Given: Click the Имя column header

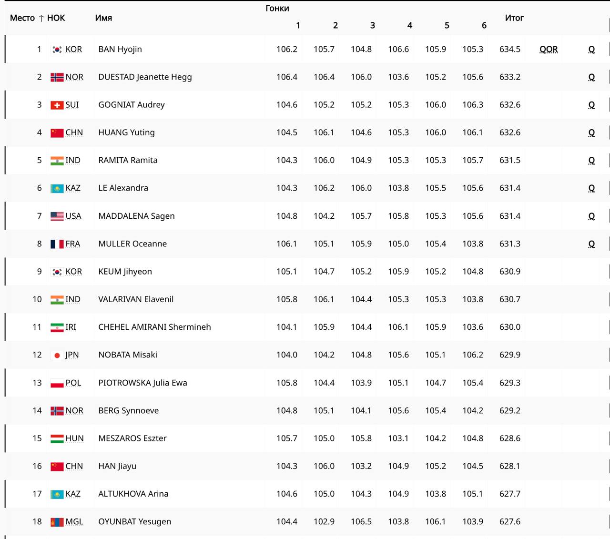Looking at the screenshot, I should [103, 18].
